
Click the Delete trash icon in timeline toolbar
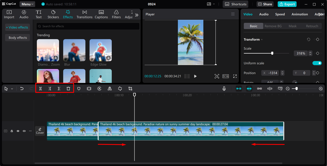pyautogui.click(x=68, y=88)
